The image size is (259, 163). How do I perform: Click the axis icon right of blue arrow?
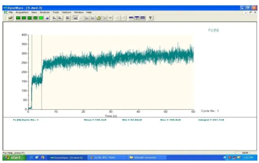click(54, 18)
